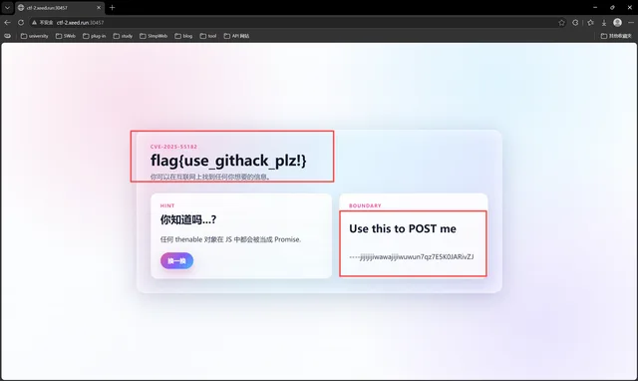The image size is (638, 381).
Task: Click the subtitle line under the flag
Action: point(210,177)
